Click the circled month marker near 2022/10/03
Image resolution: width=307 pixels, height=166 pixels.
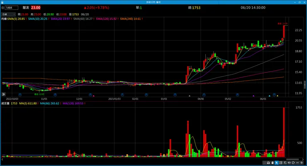point(20,95)
